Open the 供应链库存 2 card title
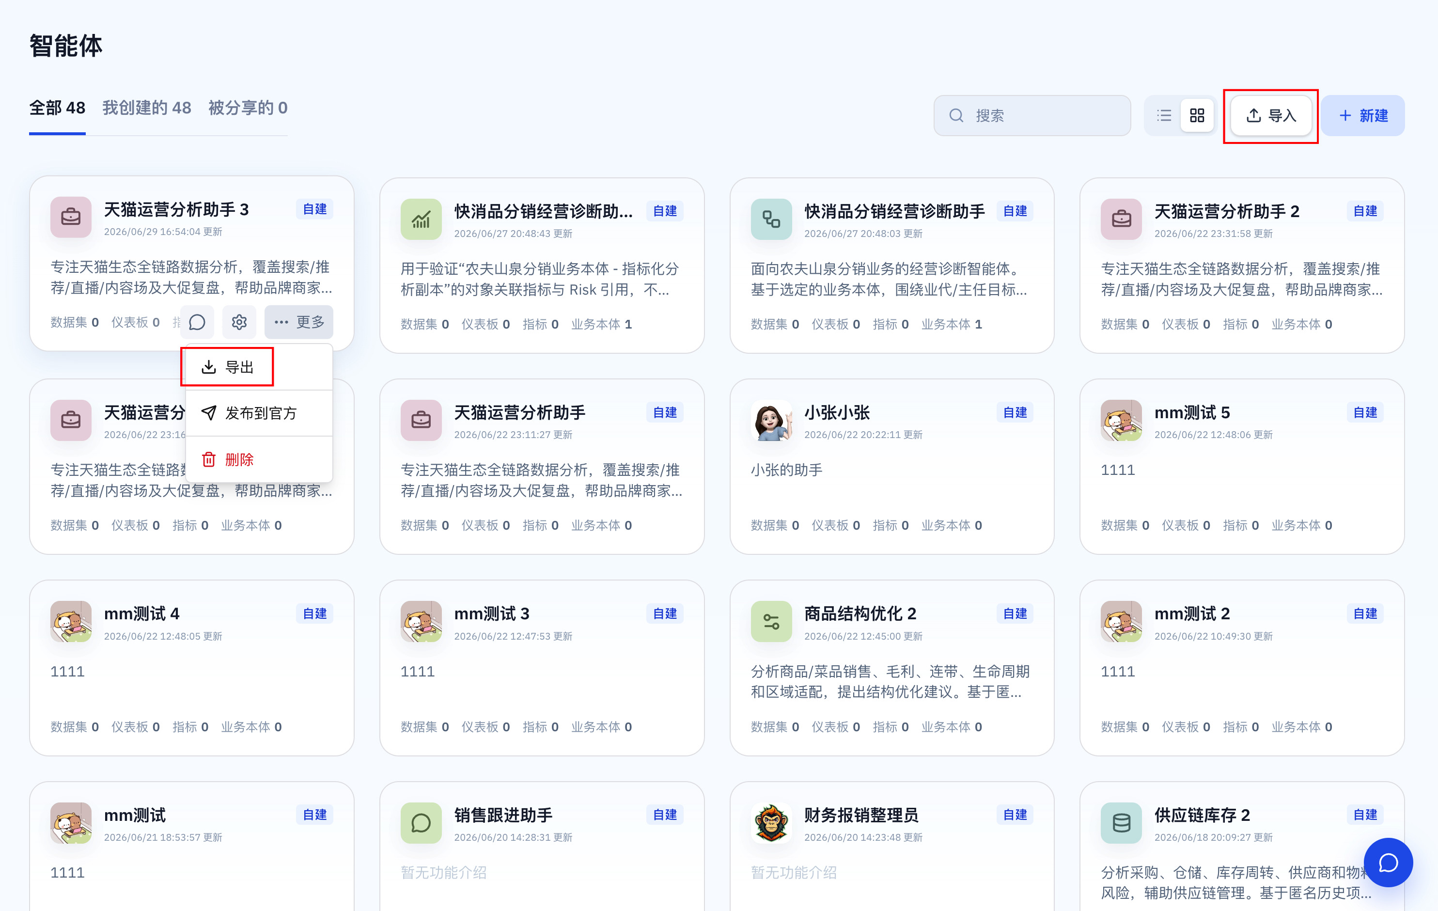1438x911 pixels. click(x=1202, y=815)
